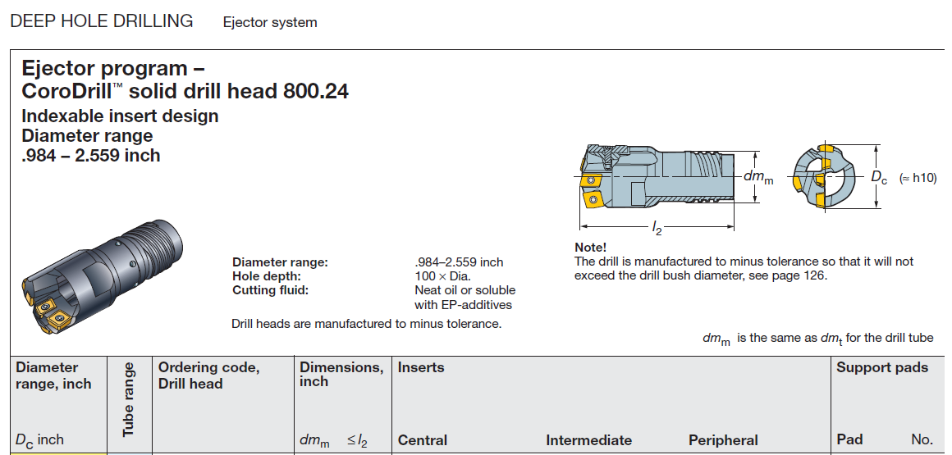Screen dimensions: 952x455
Task: Click the "dm m" table sub-header
Action: tap(314, 441)
